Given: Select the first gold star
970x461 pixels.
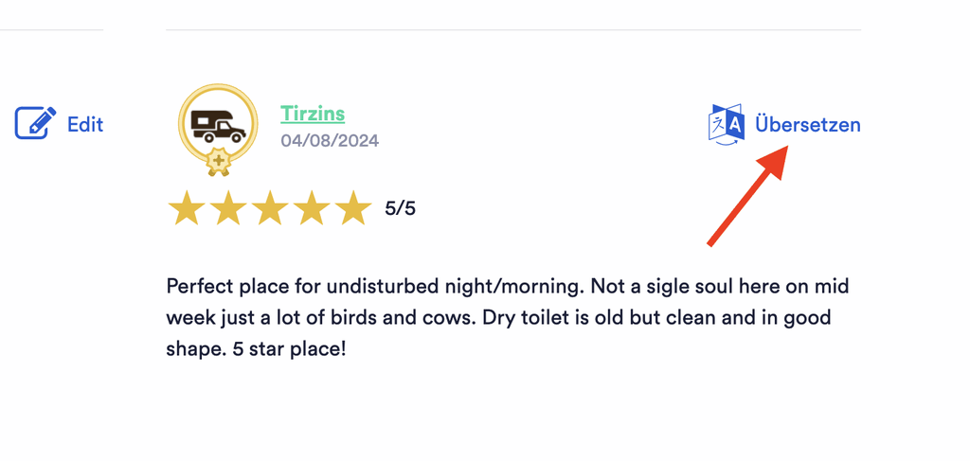Looking at the screenshot, I should coord(187,208).
